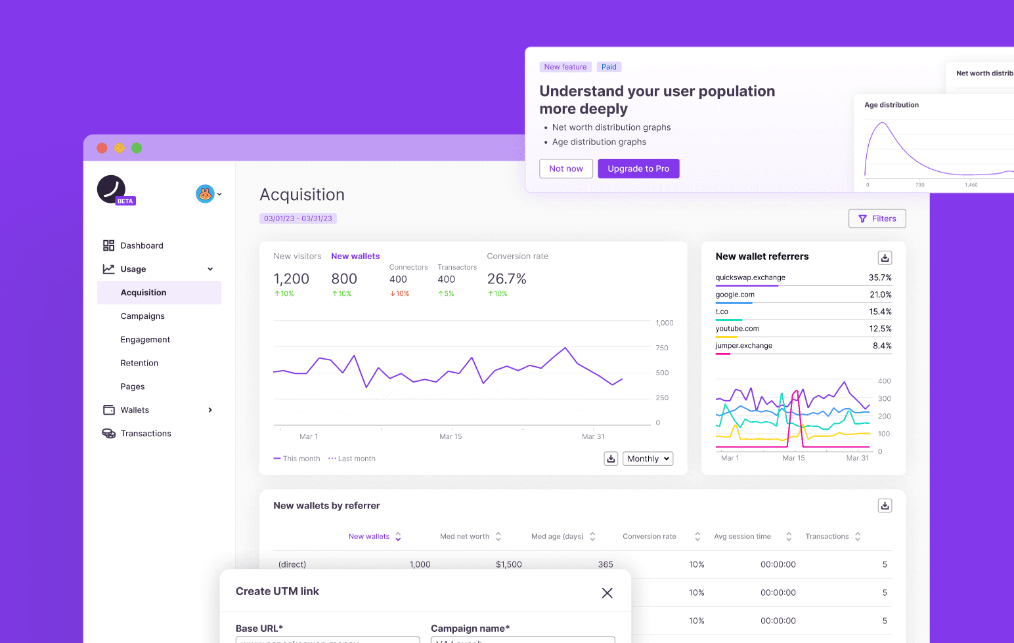Click the (direct) referrer row

coord(583,564)
